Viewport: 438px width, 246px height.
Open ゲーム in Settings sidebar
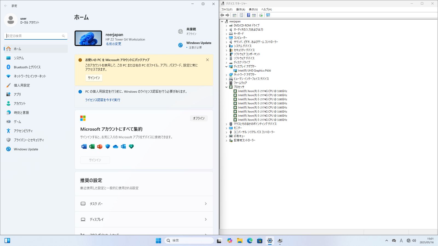click(x=36, y=122)
